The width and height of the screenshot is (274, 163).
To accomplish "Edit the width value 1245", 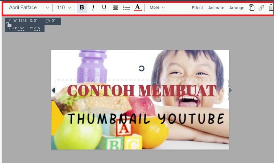I will click(x=23, y=21).
